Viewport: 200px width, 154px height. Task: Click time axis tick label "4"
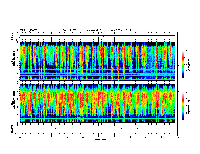pos(83,137)
